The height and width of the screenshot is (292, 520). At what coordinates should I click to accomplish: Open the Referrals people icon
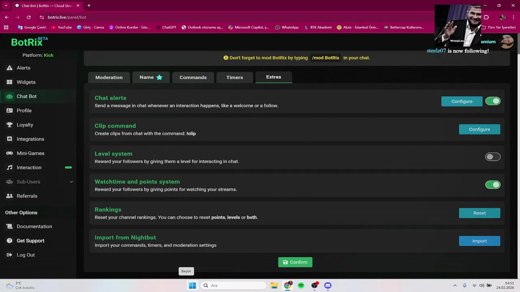pos(9,196)
